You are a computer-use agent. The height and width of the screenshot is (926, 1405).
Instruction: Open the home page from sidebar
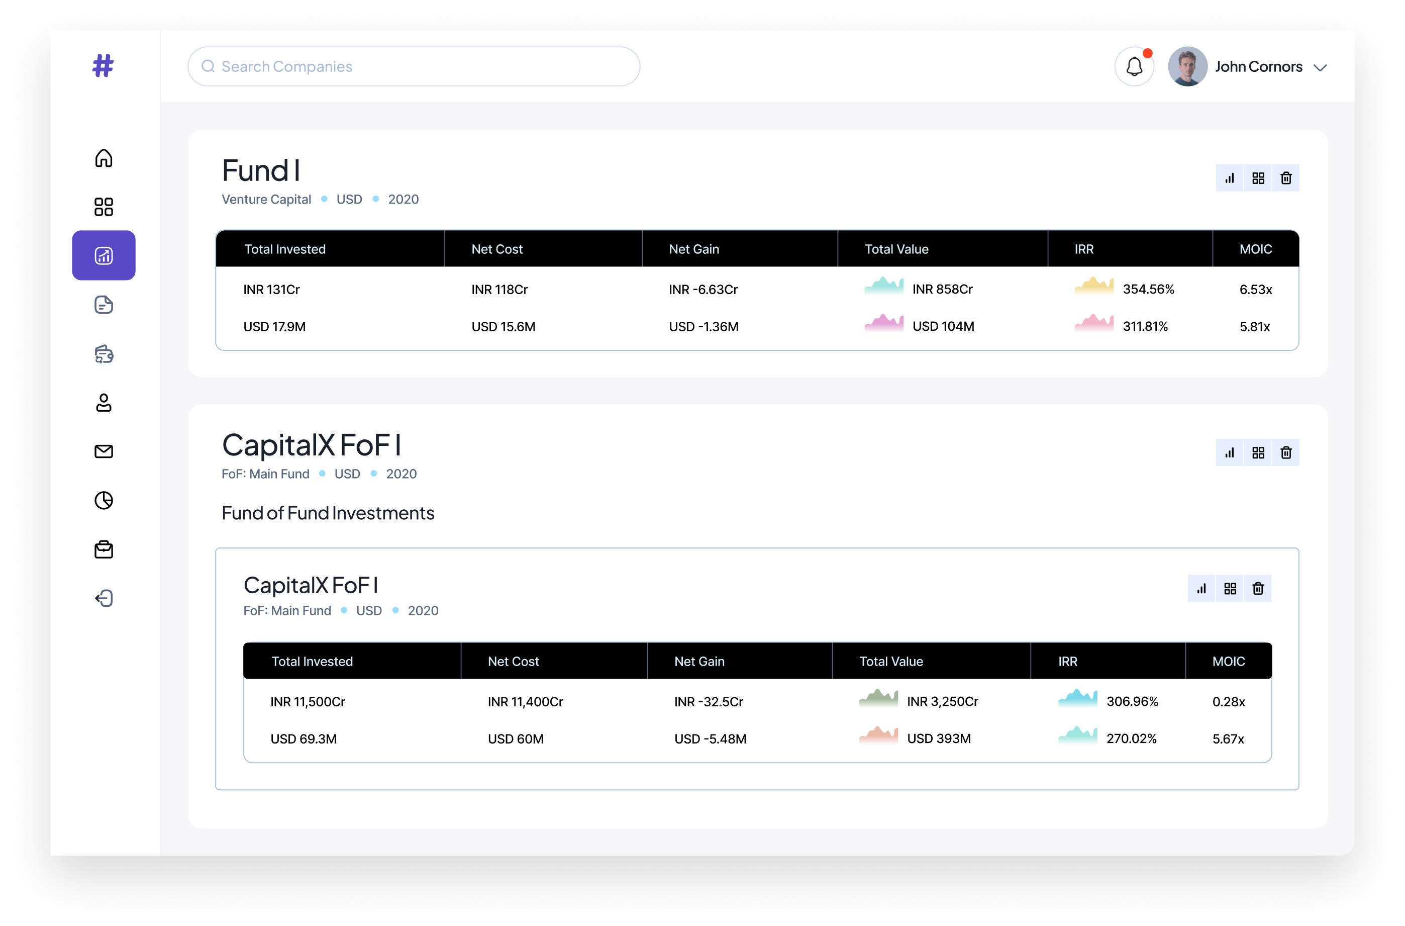click(104, 158)
